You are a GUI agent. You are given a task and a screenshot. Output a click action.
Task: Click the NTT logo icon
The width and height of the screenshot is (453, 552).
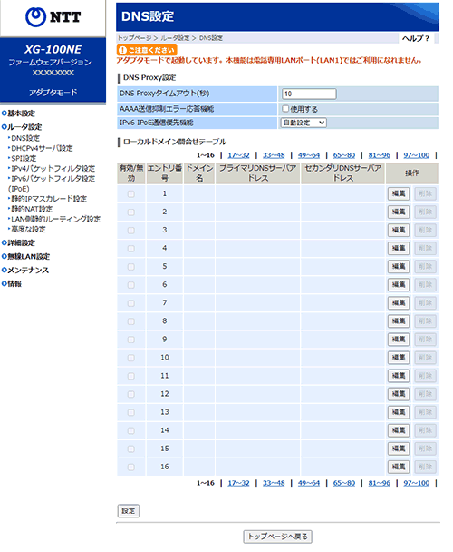35,17
